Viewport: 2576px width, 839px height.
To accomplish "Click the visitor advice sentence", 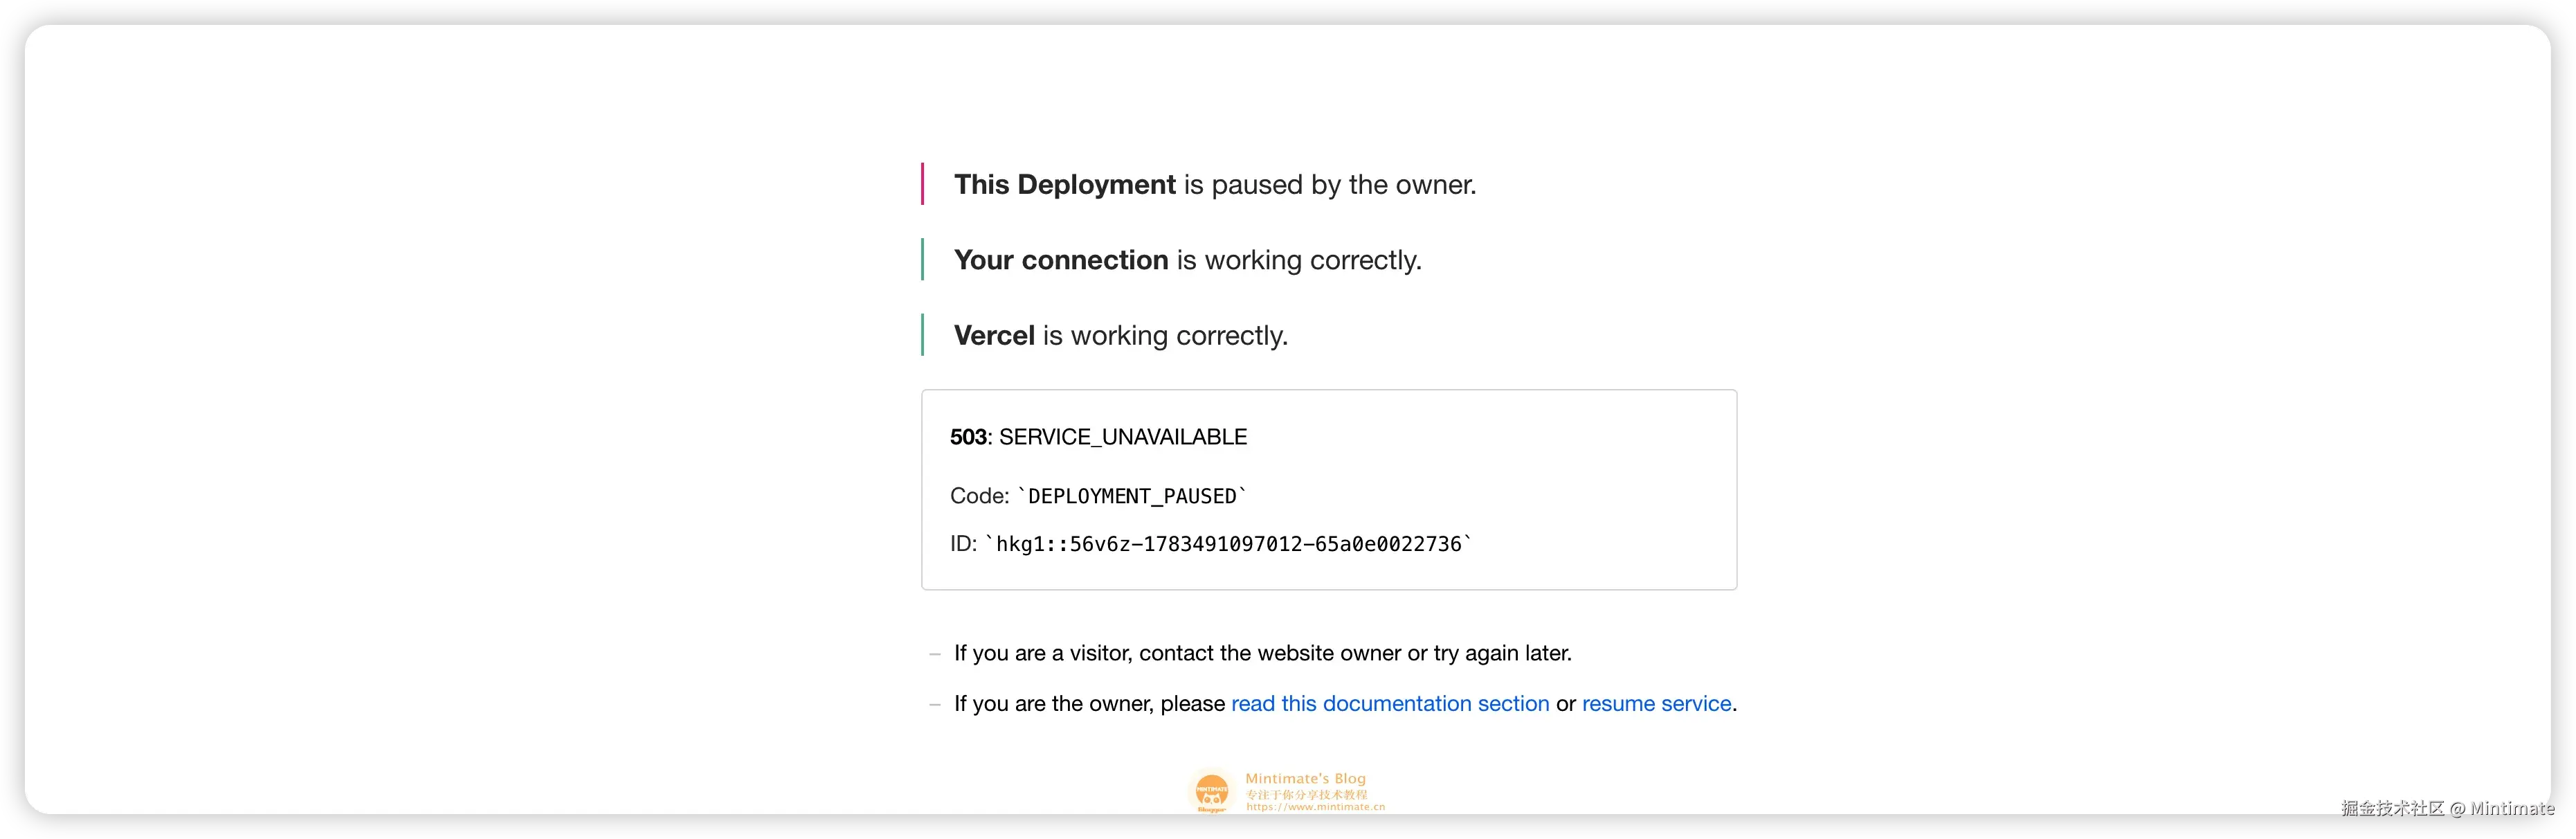I will click(1263, 653).
